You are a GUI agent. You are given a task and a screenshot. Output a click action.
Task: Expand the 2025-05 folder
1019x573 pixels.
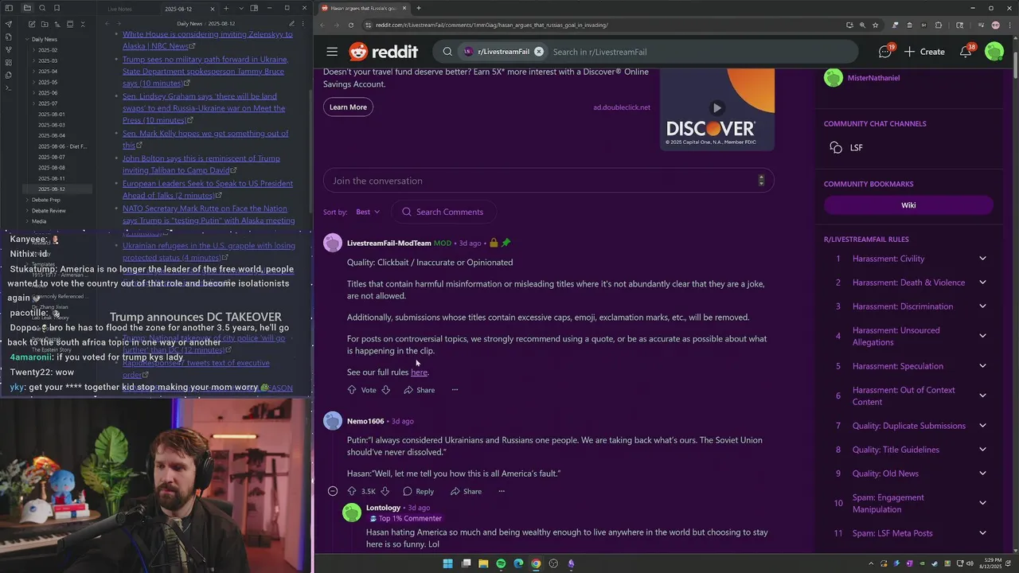pos(48,82)
